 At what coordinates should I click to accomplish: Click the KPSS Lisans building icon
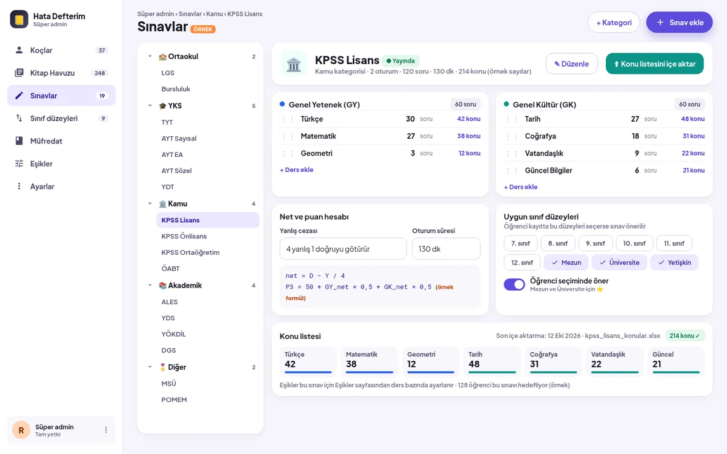[294, 64]
